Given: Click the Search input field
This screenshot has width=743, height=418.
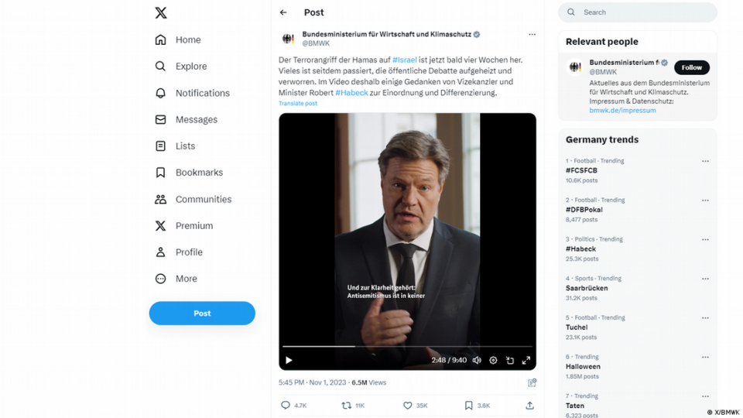Looking at the screenshot, I should (642, 12).
